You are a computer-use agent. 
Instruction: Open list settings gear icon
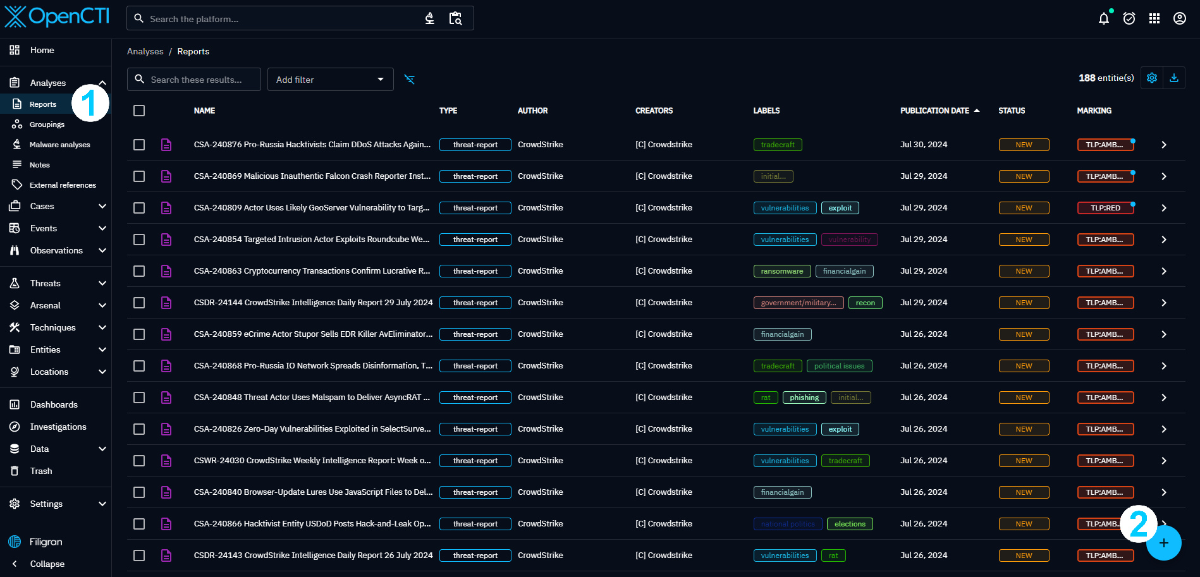click(1151, 78)
